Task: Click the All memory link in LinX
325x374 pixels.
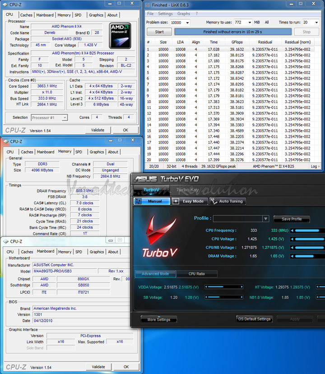Action: pyautogui.click(x=267, y=22)
